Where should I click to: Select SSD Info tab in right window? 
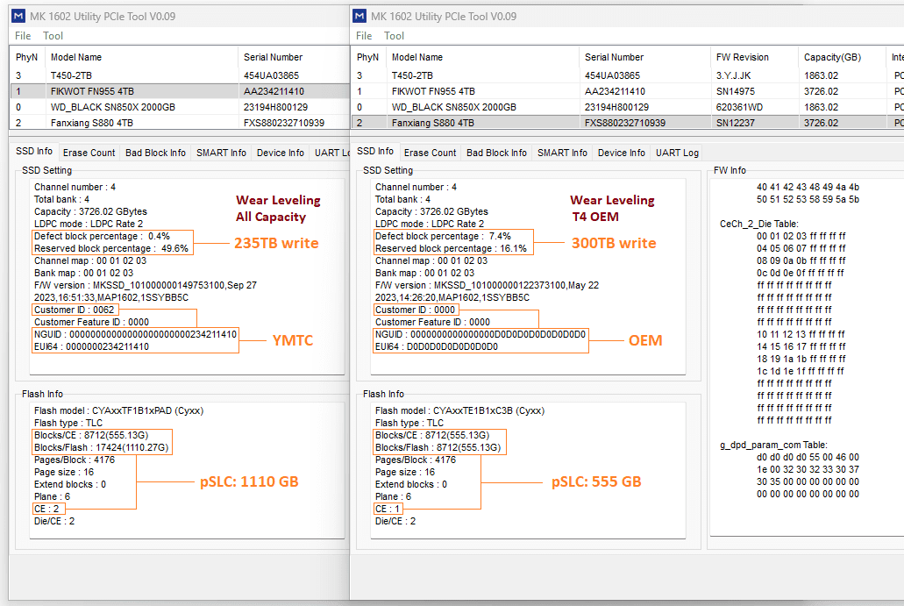point(375,151)
